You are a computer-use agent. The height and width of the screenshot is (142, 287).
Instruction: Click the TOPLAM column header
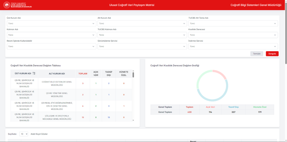pos(83,73)
